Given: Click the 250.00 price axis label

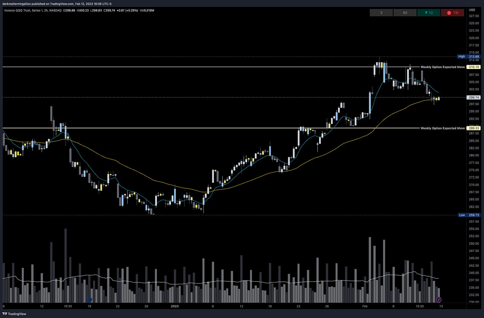Looking at the screenshot, I should [x=474, y=244].
